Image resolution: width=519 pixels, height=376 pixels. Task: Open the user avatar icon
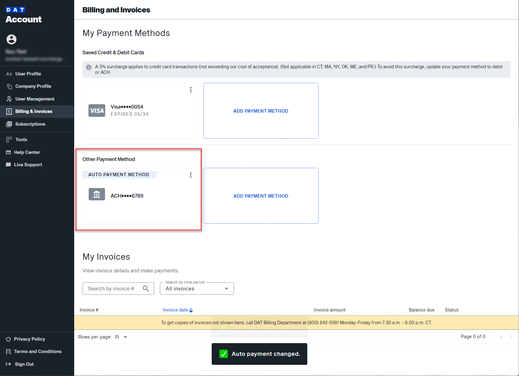click(11, 39)
